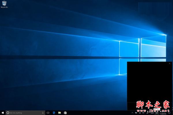
Task: Open the Action Center notifications icon
Action: (169, 113)
